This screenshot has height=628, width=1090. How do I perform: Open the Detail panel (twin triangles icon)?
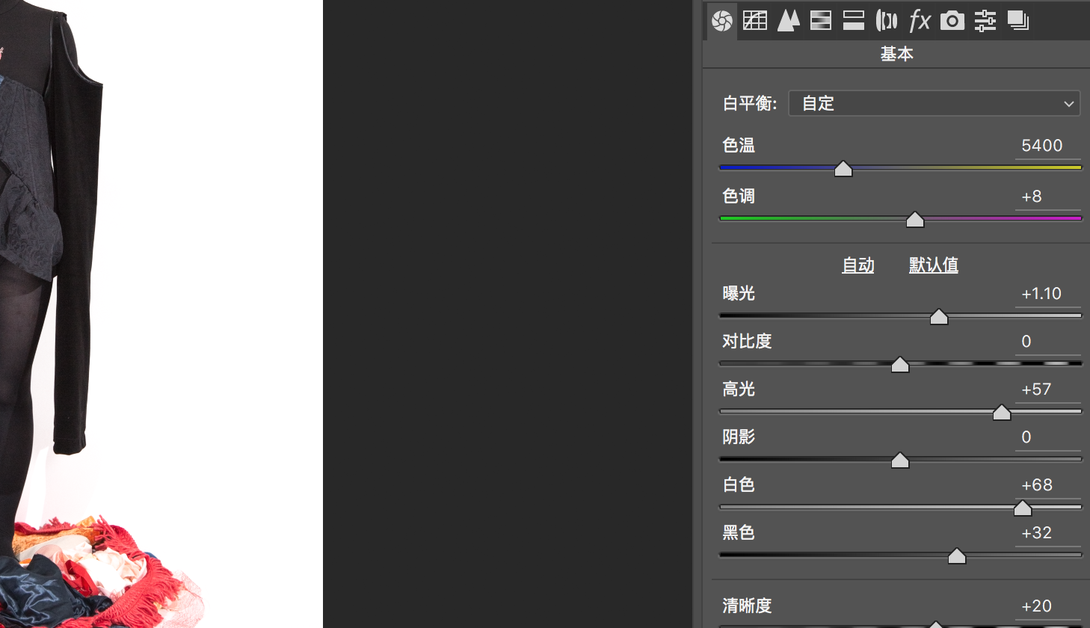click(788, 21)
